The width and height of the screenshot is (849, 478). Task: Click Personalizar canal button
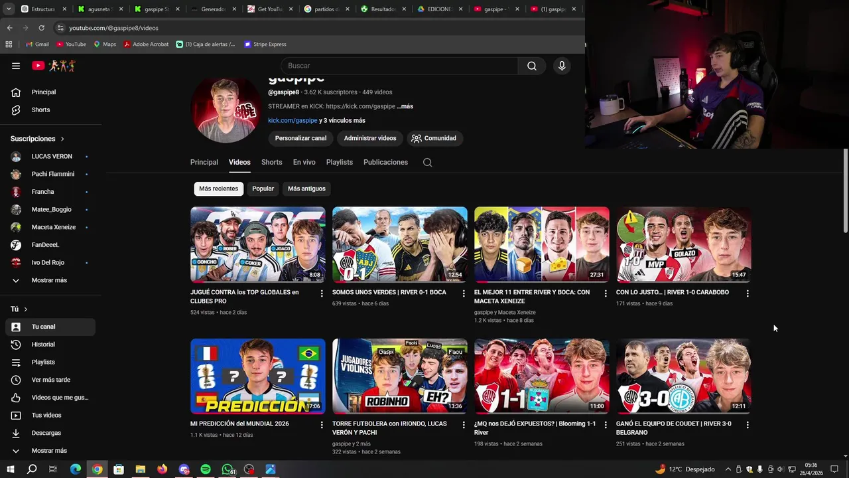(300, 138)
